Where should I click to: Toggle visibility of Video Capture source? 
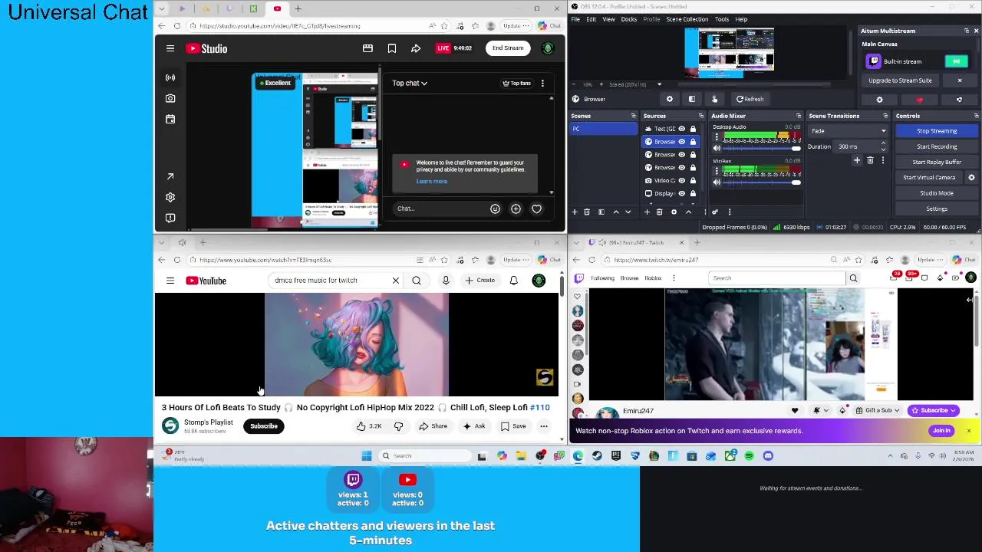pyautogui.click(x=681, y=180)
